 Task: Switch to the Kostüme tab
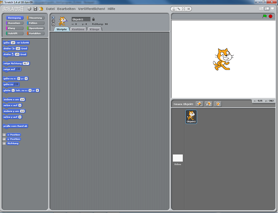(78, 29)
